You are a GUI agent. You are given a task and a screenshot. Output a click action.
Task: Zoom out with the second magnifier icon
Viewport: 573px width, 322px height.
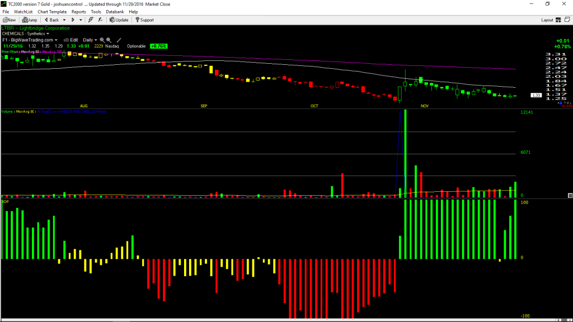109,40
